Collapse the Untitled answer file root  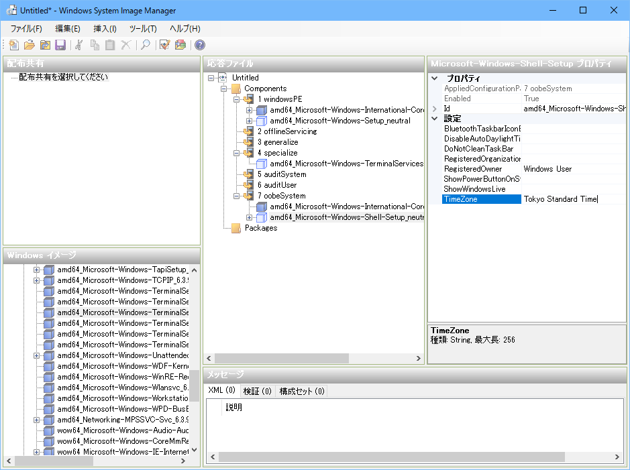click(x=211, y=78)
